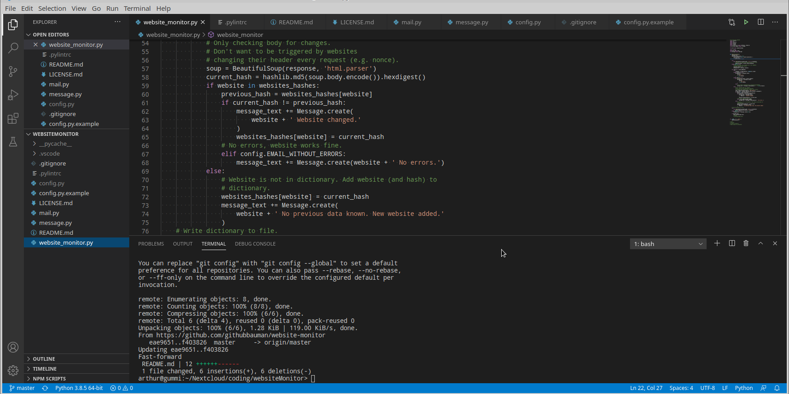The image size is (789, 394).
Task: Select language mode Python in status bar
Action: (x=744, y=388)
